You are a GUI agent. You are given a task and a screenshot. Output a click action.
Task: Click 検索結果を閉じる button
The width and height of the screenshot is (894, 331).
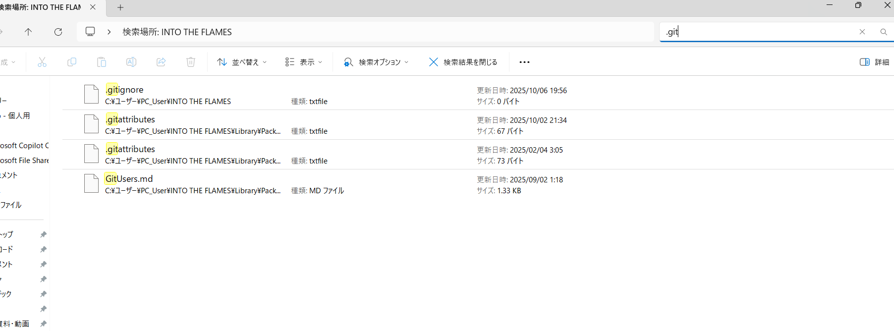[463, 62]
